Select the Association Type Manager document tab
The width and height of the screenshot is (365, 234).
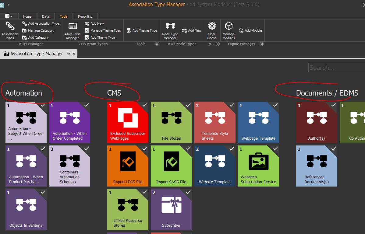[x=39, y=54]
